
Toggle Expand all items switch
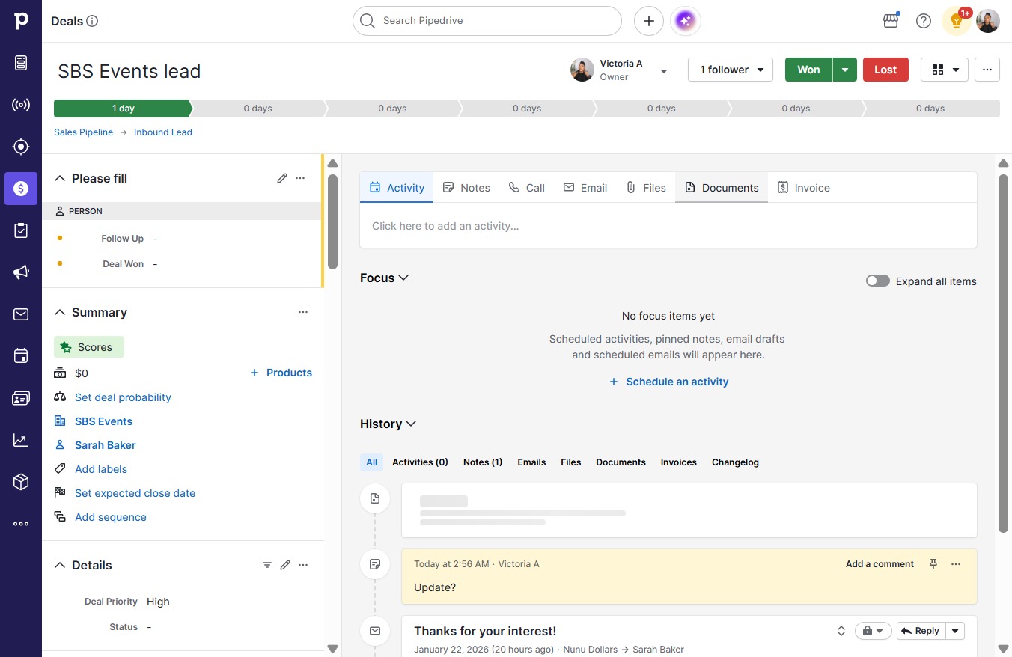pos(878,281)
